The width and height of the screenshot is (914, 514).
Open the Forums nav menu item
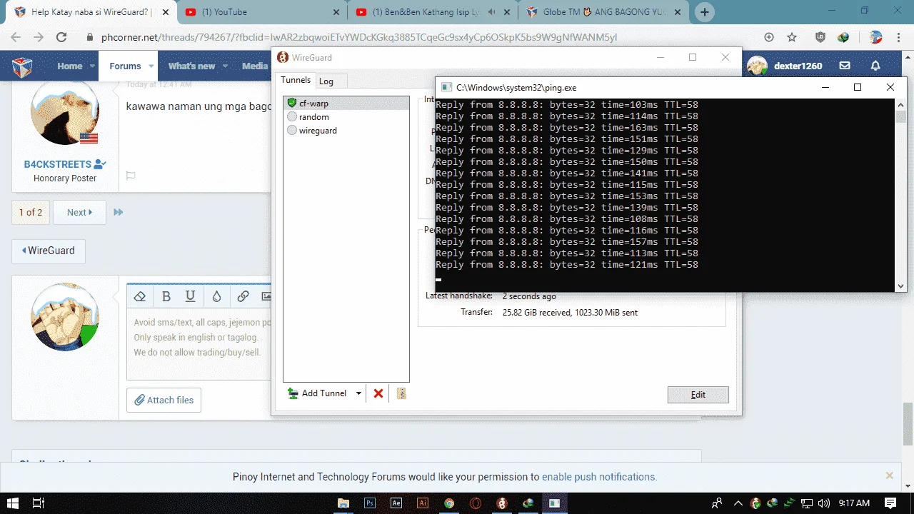125,66
